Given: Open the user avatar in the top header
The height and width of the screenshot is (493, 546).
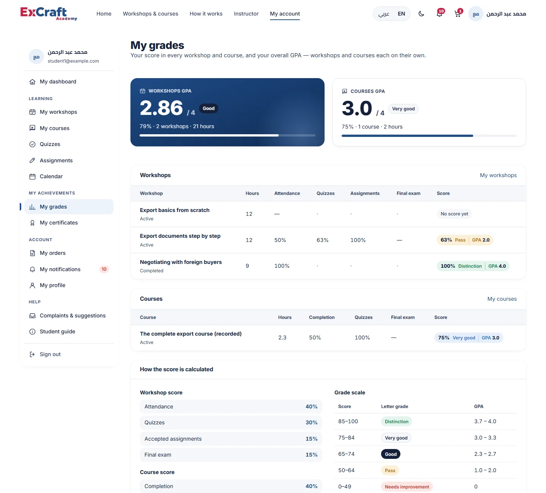Looking at the screenshot, I should [476, 14].
